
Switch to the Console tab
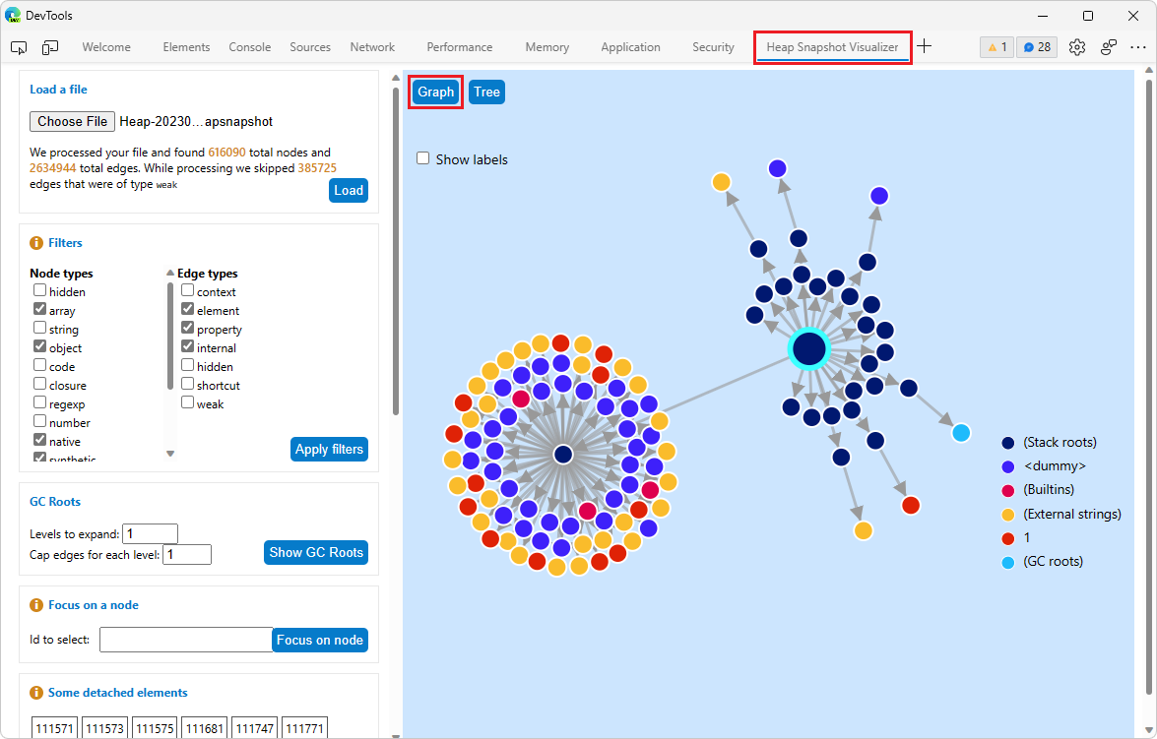[x=249, y=47]
